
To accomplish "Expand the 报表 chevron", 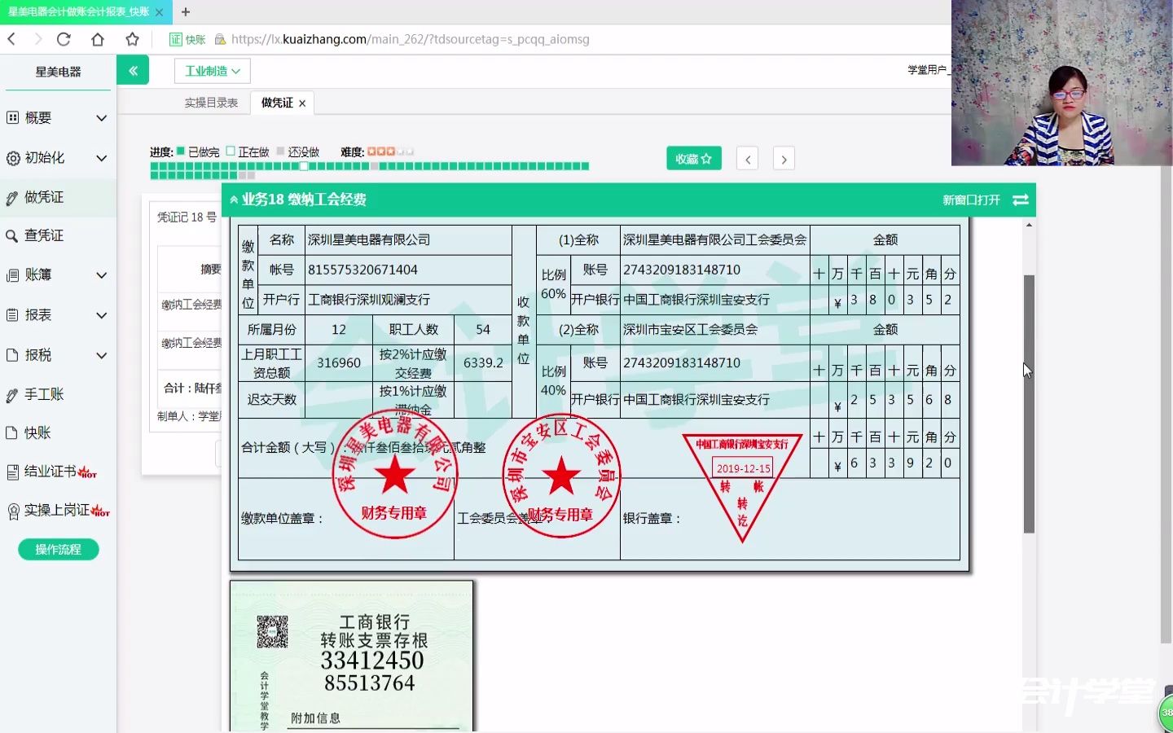I will pos(101,315).
